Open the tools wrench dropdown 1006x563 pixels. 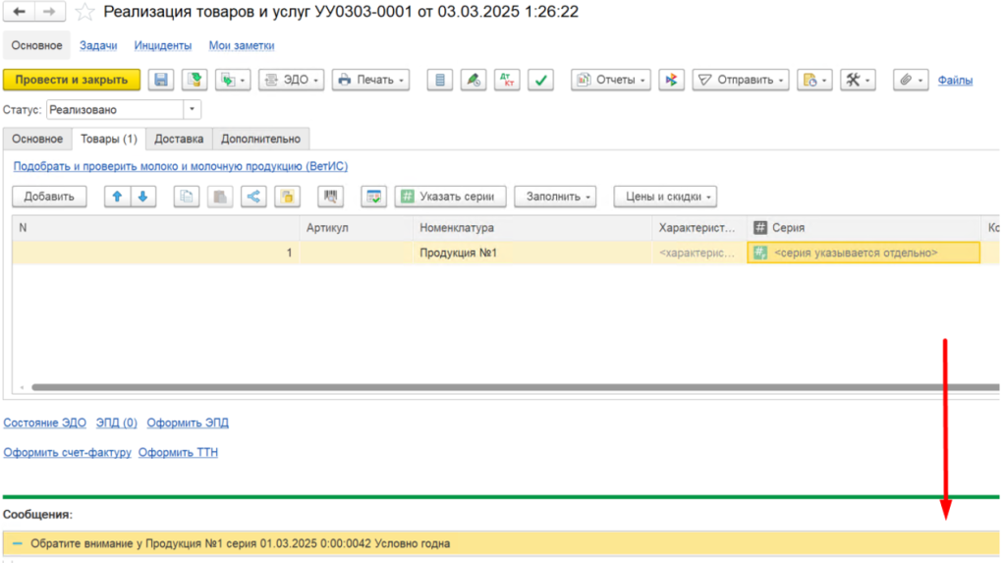858,80
